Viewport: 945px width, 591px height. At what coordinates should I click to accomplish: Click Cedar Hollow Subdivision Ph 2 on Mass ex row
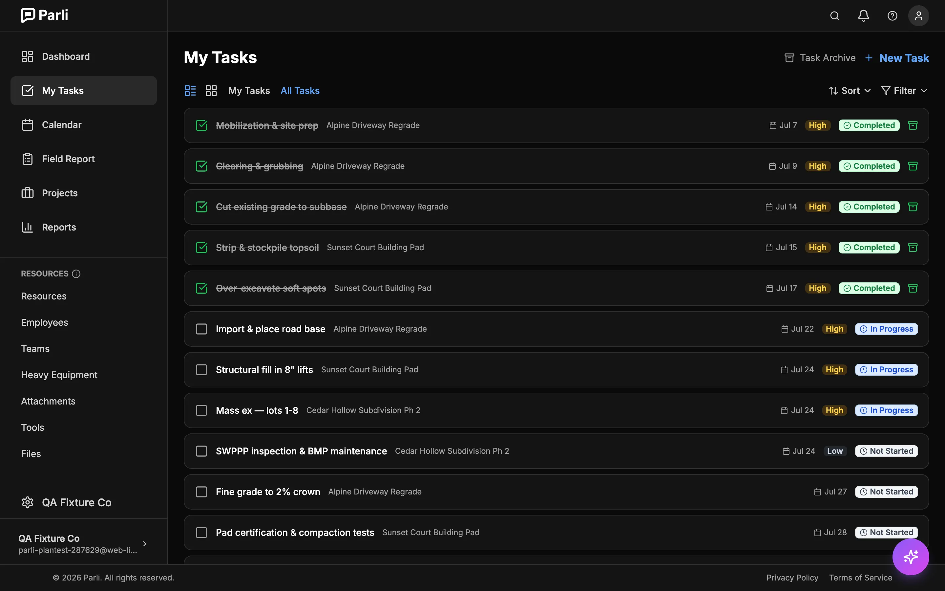point(363,410)
